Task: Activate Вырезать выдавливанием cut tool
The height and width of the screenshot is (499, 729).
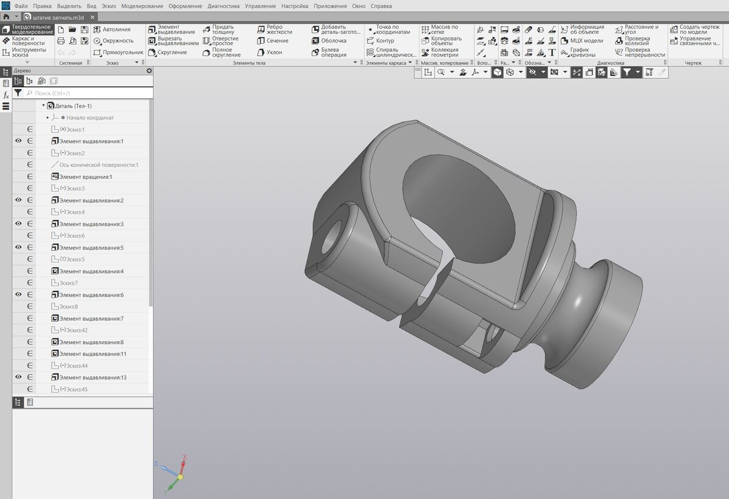Action: (173, 41)
